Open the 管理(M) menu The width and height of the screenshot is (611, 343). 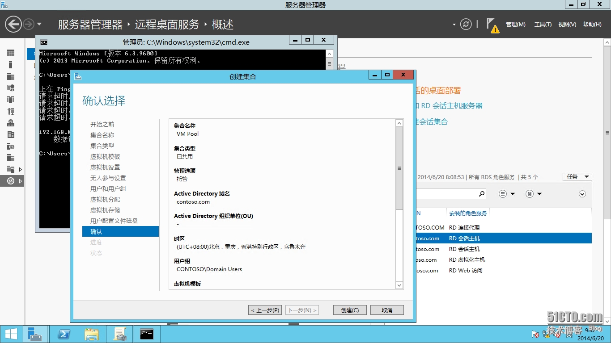(516, 25)
